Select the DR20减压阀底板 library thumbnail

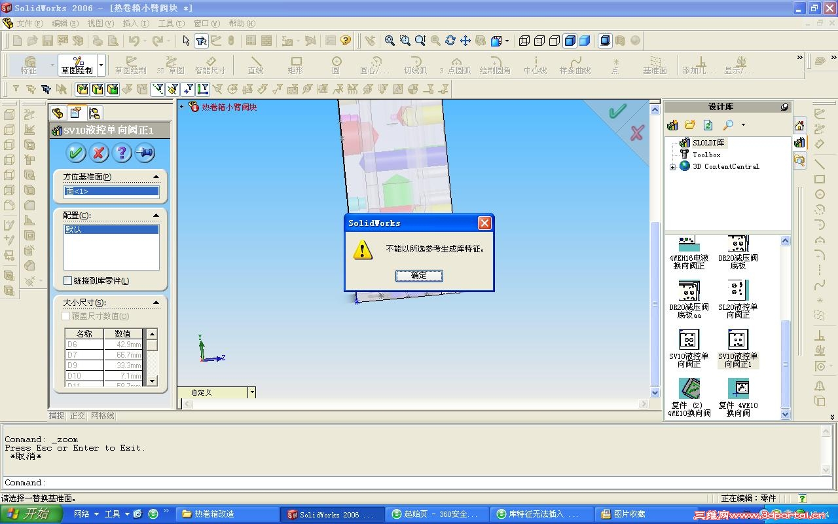738,253
